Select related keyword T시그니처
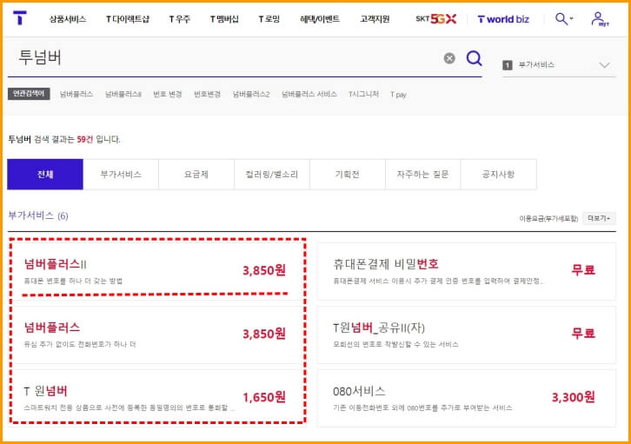 pyautogui.click(x=363, y=94)
